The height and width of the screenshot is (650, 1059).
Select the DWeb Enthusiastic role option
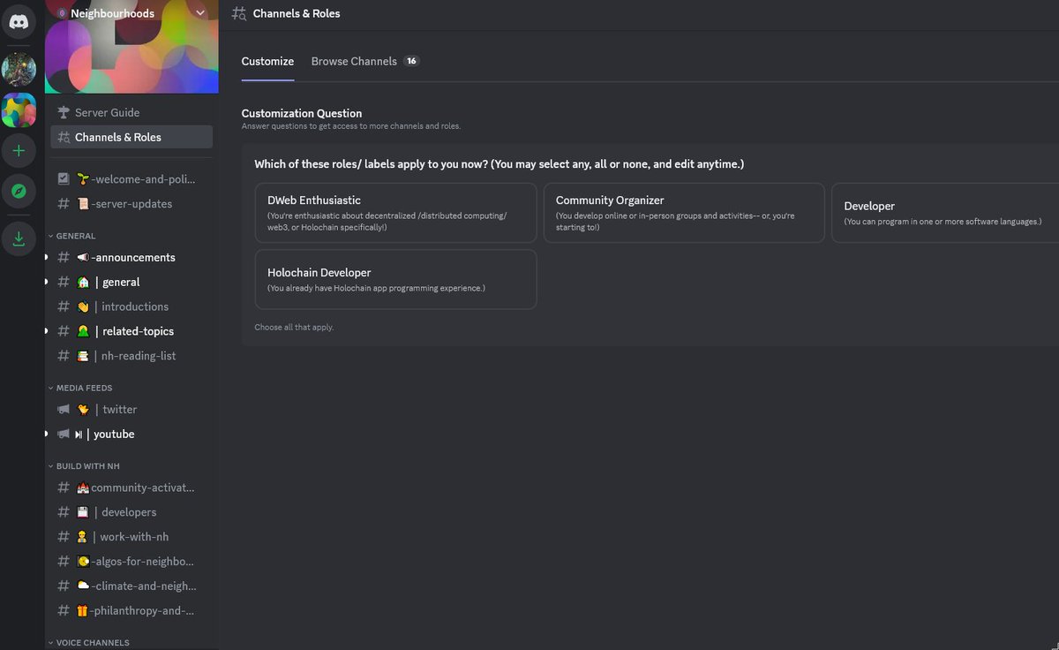pyautogui.click(x=395, y=213)
